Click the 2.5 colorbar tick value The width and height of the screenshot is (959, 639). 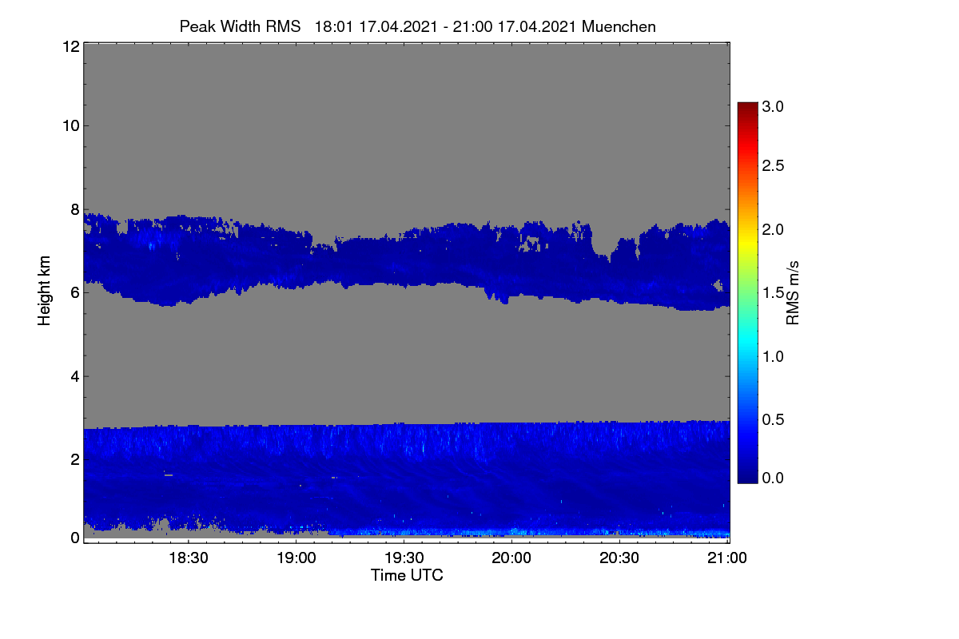774,166
